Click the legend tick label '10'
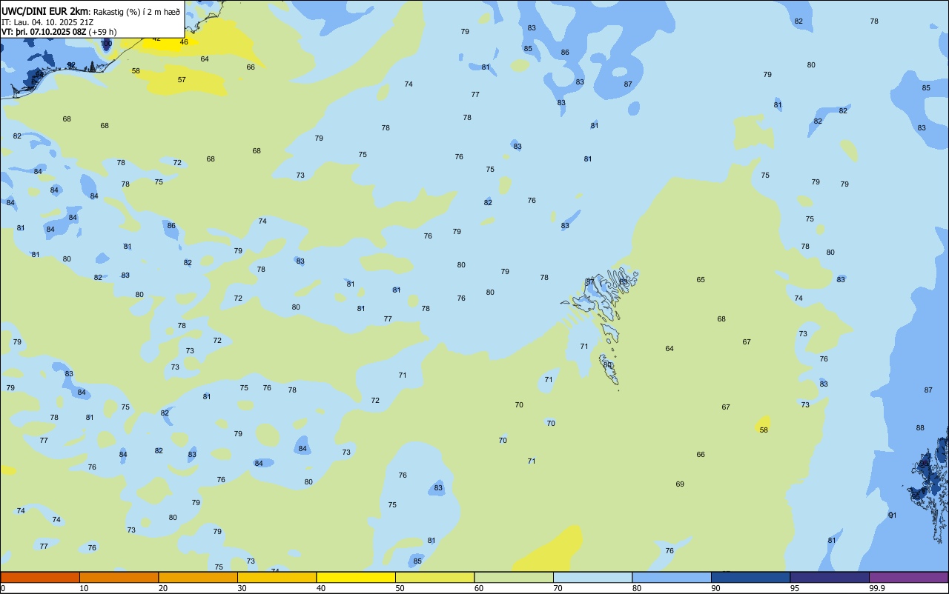Viewport: 949px width, 594px height. point(84,588)
